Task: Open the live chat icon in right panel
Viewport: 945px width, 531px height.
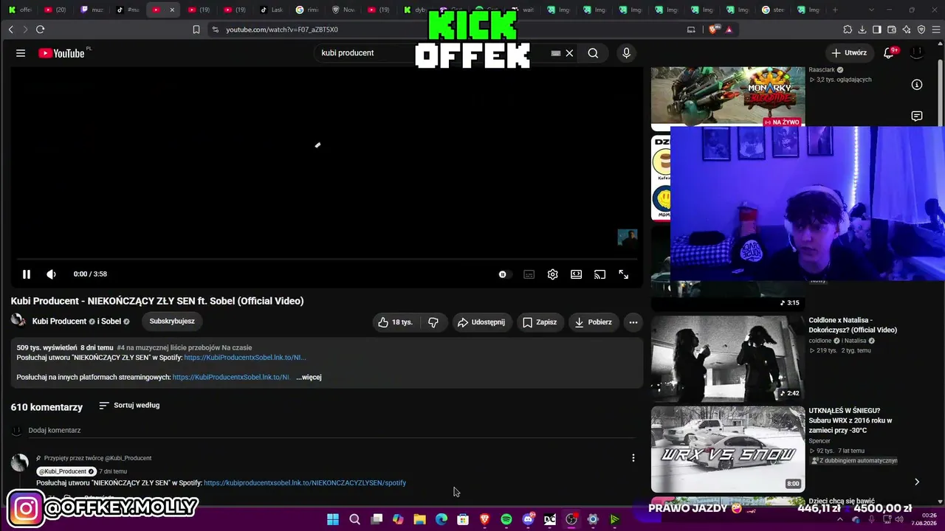Action: tap(917, 116)
